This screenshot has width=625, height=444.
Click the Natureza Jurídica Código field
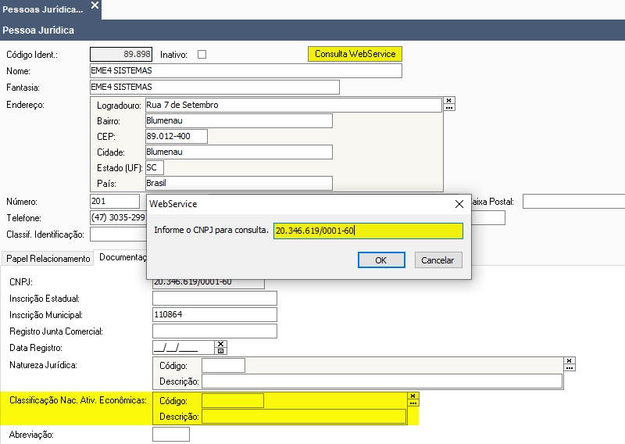pos(223,365)
